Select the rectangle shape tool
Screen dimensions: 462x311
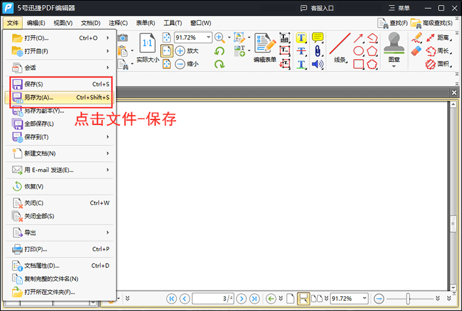[x=359, y=64]
